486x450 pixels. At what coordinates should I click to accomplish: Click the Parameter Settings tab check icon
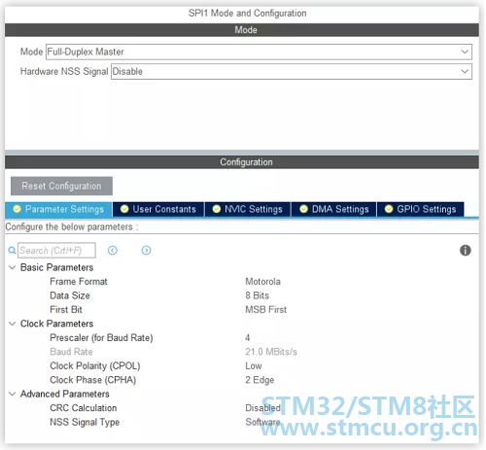[17, 209]
